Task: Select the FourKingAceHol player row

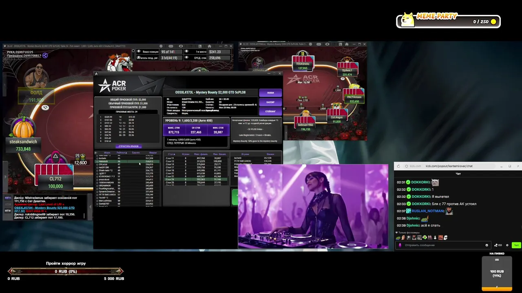Action: pyautogui.click(x=126, y=188)
